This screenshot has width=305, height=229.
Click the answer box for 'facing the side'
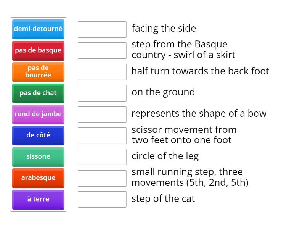click(102, 29)
